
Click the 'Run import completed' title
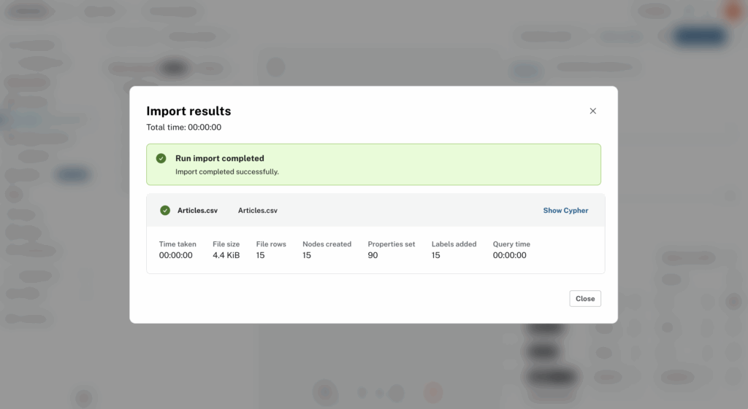pyautogui.click(x=220, y=158)
